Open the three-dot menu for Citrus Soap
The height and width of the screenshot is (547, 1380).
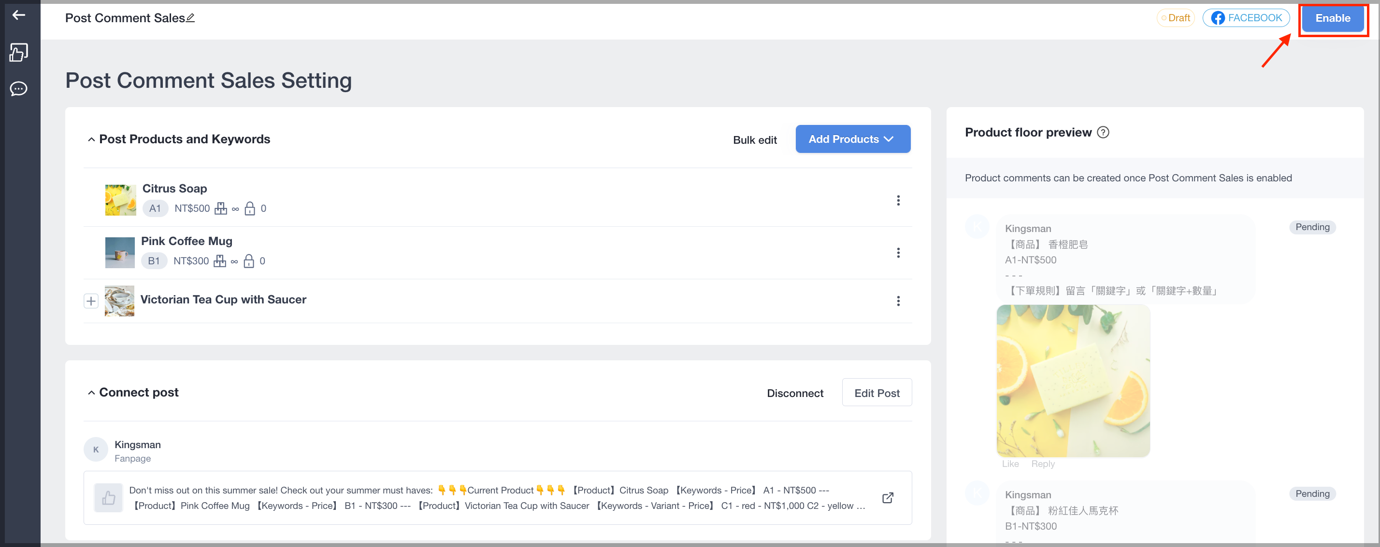pos(898,201)
